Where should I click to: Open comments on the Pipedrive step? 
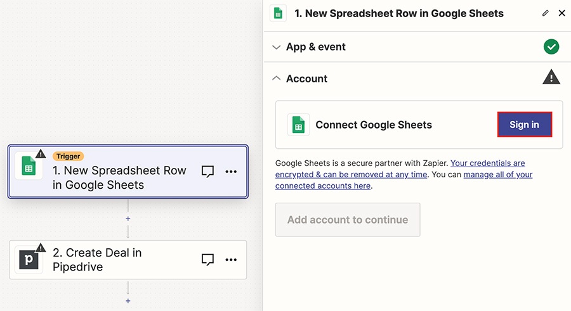207,259
